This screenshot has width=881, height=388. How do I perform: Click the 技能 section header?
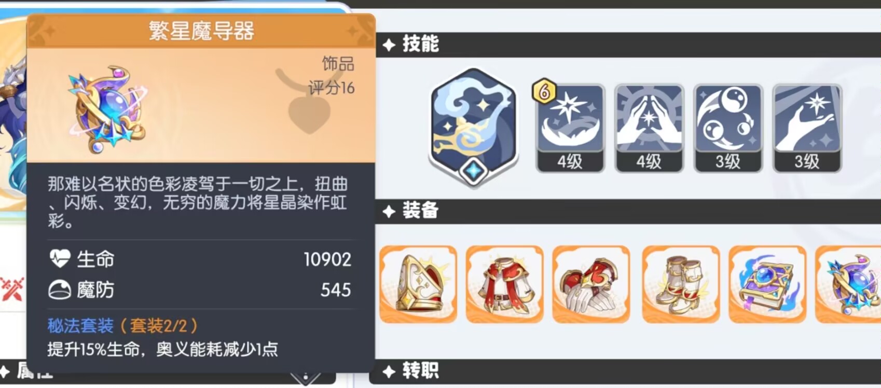420,44
